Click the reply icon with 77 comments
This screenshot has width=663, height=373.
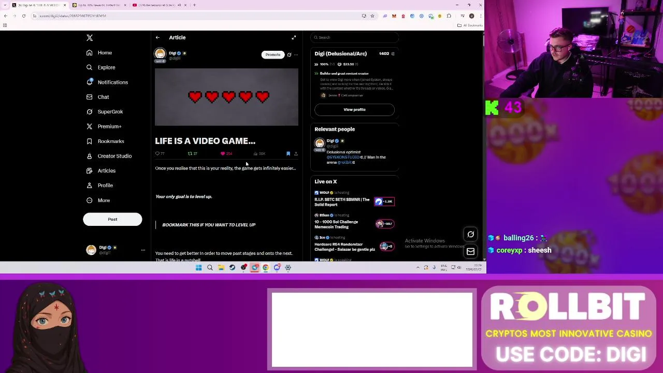[157, 154]
